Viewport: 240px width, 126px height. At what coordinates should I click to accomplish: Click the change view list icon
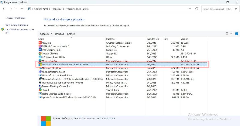coord(227,34)
